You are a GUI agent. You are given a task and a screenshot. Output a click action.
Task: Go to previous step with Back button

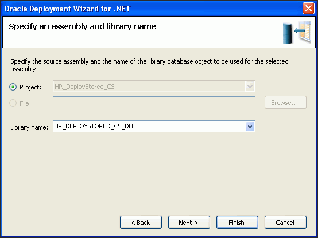pyautogui.click(x=141, y=223)
